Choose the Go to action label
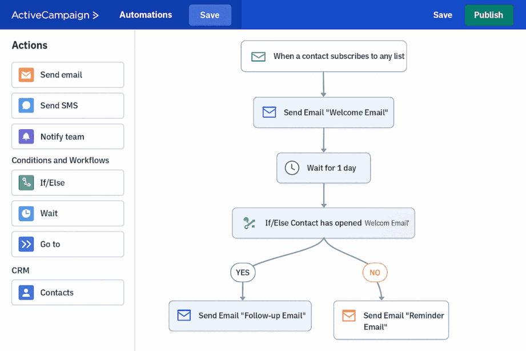Screen dimensions: 526x351 50,244
